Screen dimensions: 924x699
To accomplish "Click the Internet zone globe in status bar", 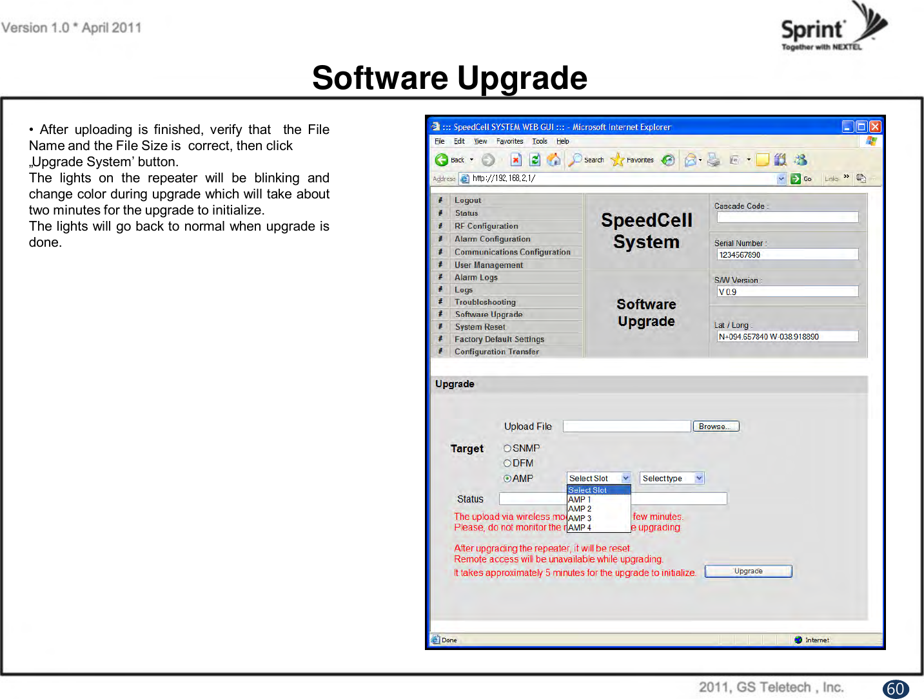I will (798, 640).
